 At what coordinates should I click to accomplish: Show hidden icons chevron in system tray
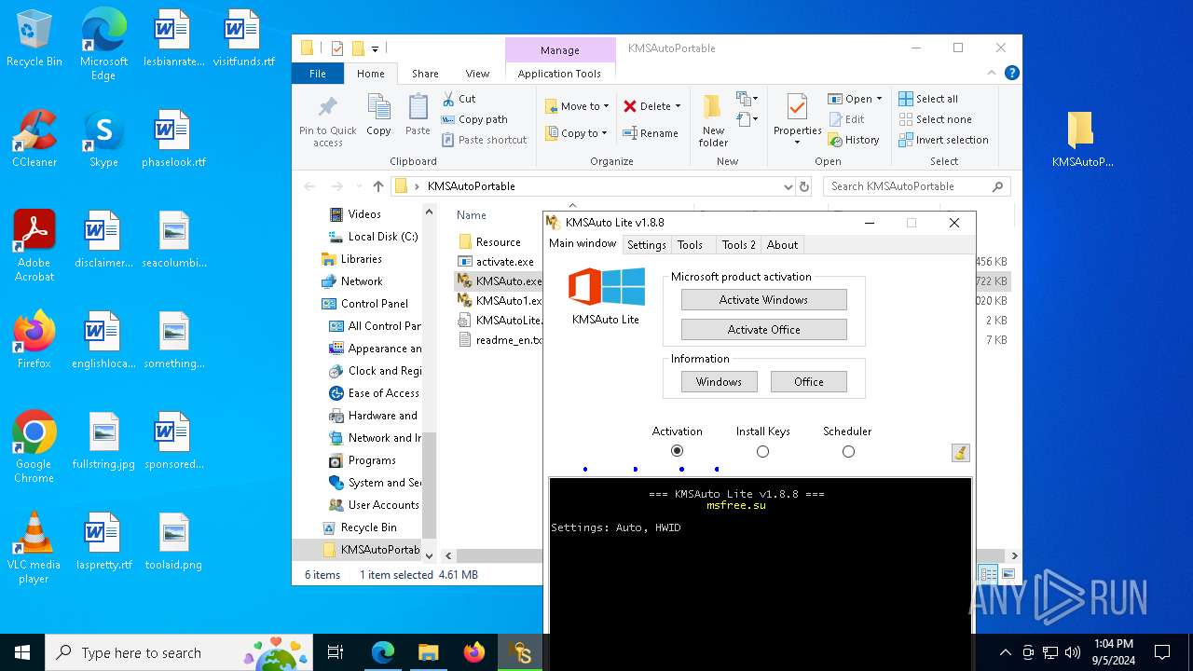[x=1005, y=652]
